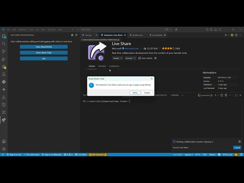
Task: Toggle secondary side bar visibility
Action: (220, 29)
